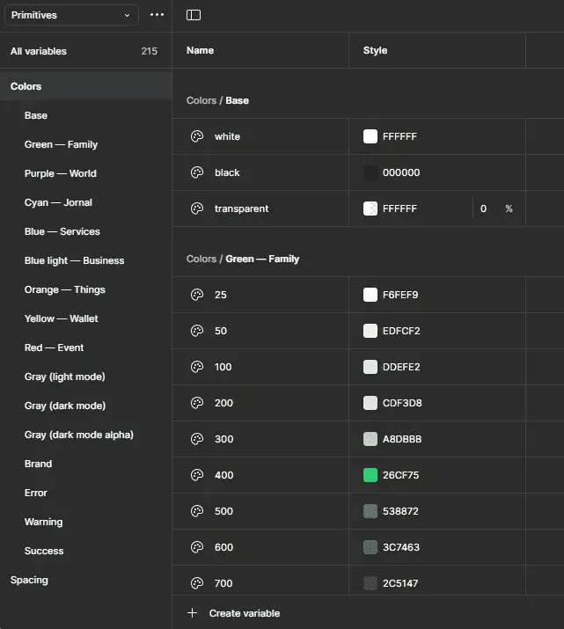Screen dimensions: 564x629
Task: Open the Primitives collection dropdown
Action: point(71,15)
